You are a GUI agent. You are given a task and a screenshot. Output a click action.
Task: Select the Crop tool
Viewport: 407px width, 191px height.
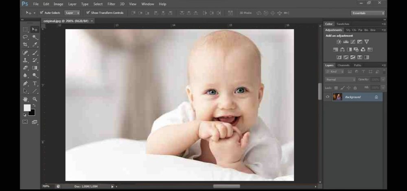pyautogui.click(x=25, y=45)
